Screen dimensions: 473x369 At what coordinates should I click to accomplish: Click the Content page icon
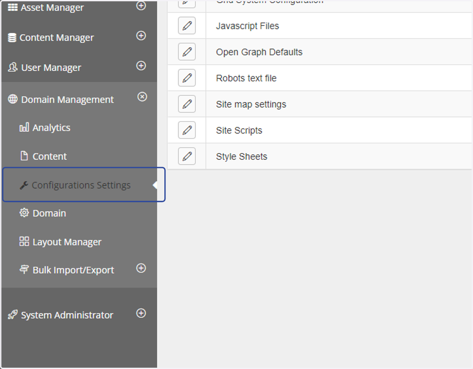[24, 156]
